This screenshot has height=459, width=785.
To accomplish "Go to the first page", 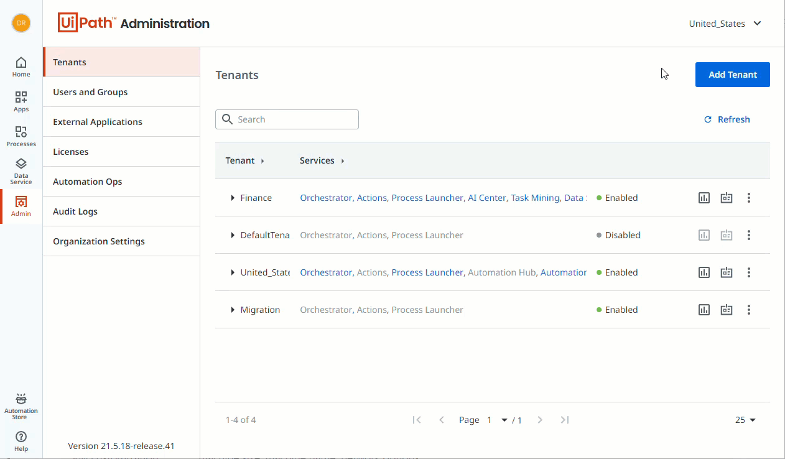I will point(417,420).
